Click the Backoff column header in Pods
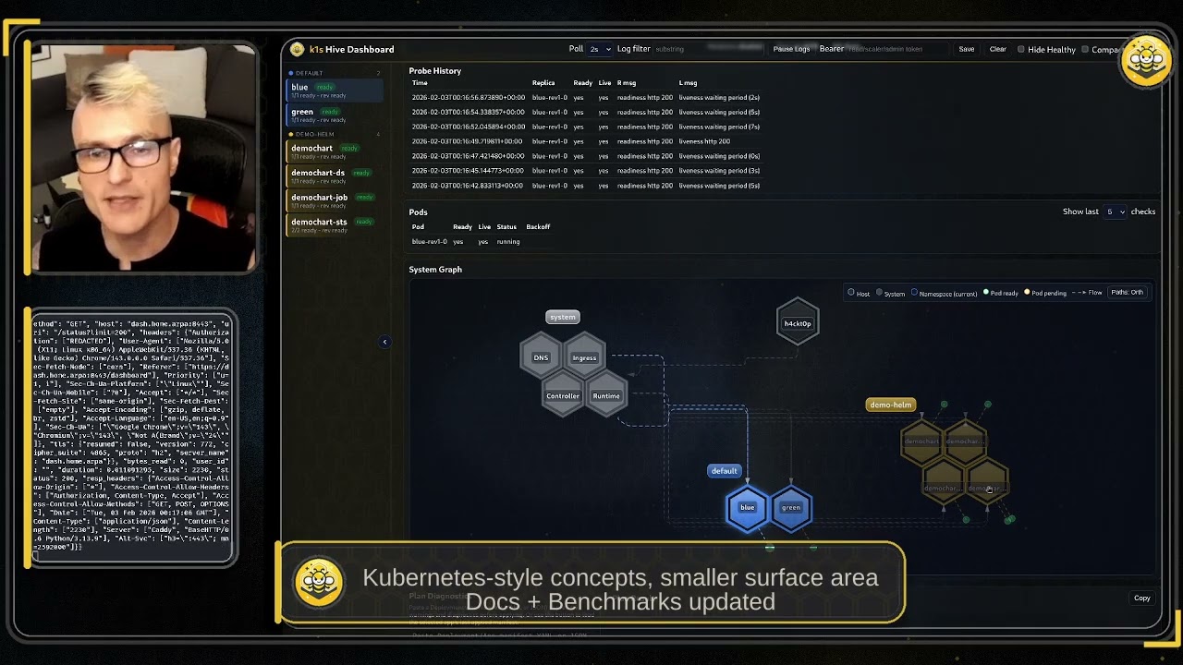The height and width of the screenshot is (665, 1183). coord(538,227)
